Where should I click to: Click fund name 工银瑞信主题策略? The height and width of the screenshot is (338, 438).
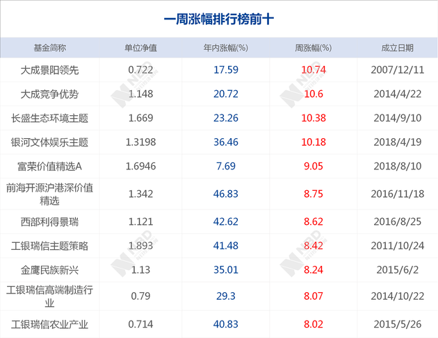pos(50,246)
